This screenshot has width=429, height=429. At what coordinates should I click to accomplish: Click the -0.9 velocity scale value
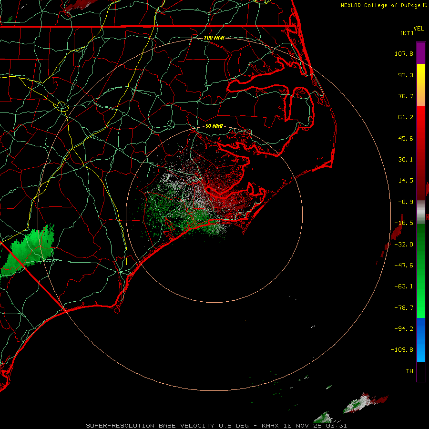[406, 202]
